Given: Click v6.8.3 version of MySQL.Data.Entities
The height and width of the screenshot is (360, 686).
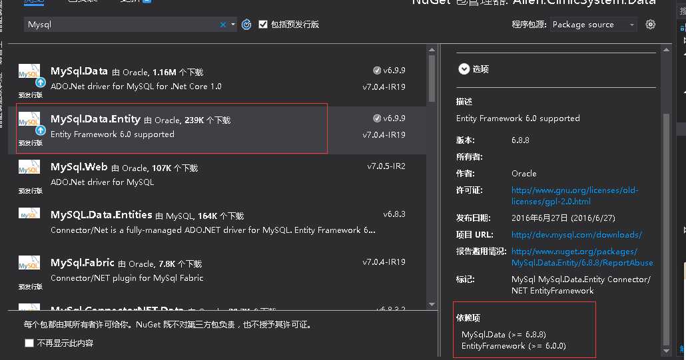Looking at the screenshot, I should pos(394,214).
